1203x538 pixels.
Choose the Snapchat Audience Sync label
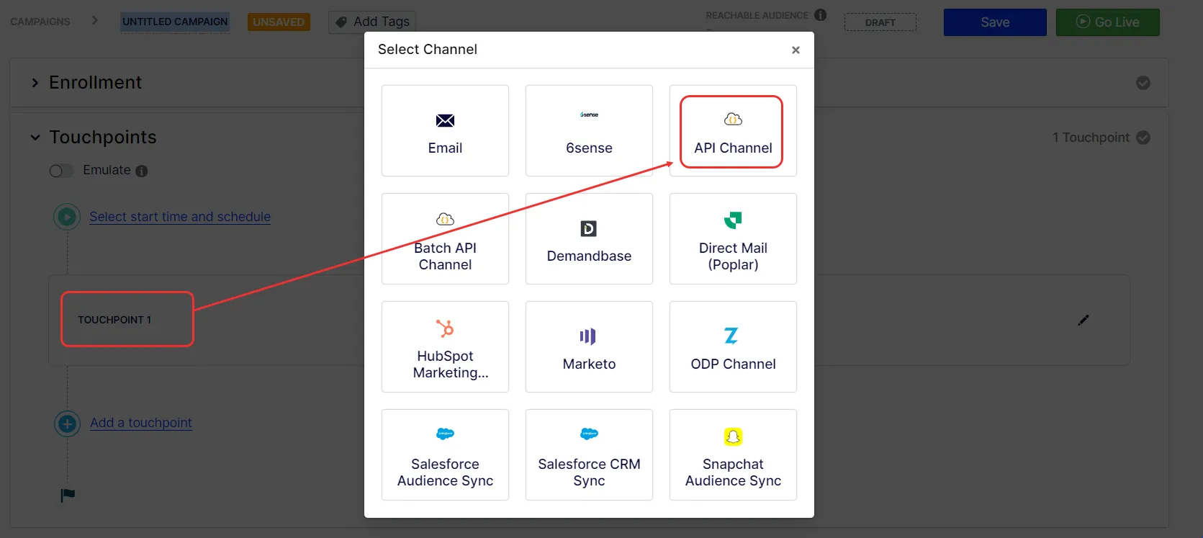tap(733, 472)
